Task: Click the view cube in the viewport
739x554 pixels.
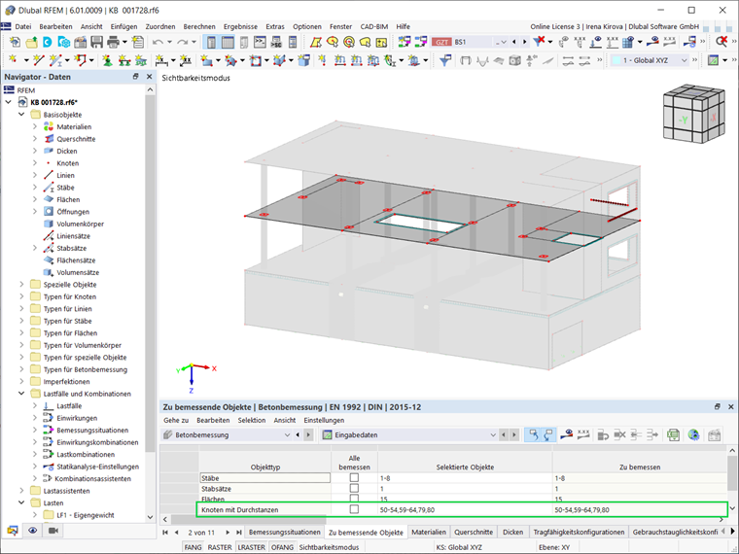Action: [693, 114]
